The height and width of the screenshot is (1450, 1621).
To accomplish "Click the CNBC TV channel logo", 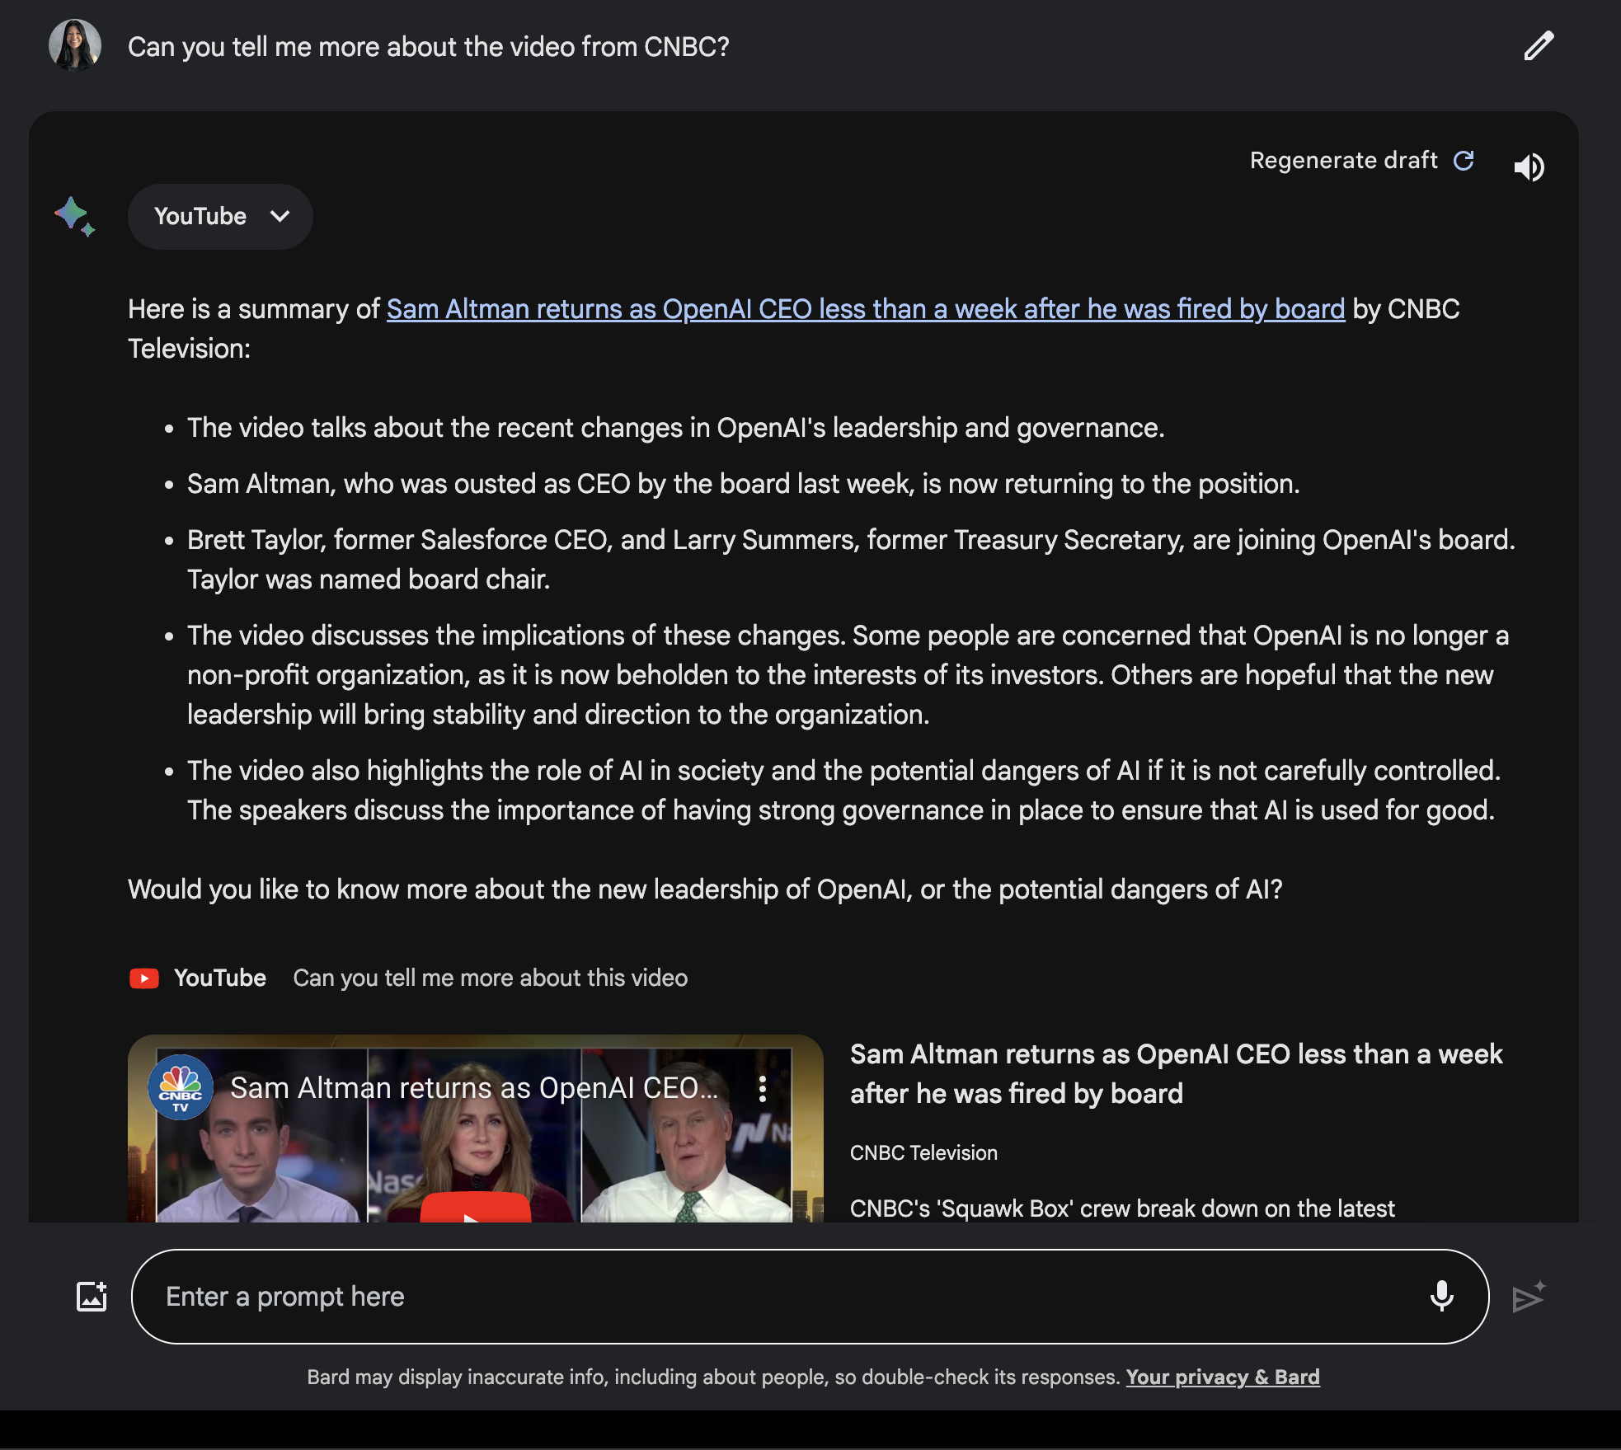I will pos(181,1087).
